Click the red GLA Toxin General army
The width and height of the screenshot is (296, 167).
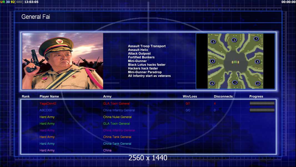click(x=116, y=104)
